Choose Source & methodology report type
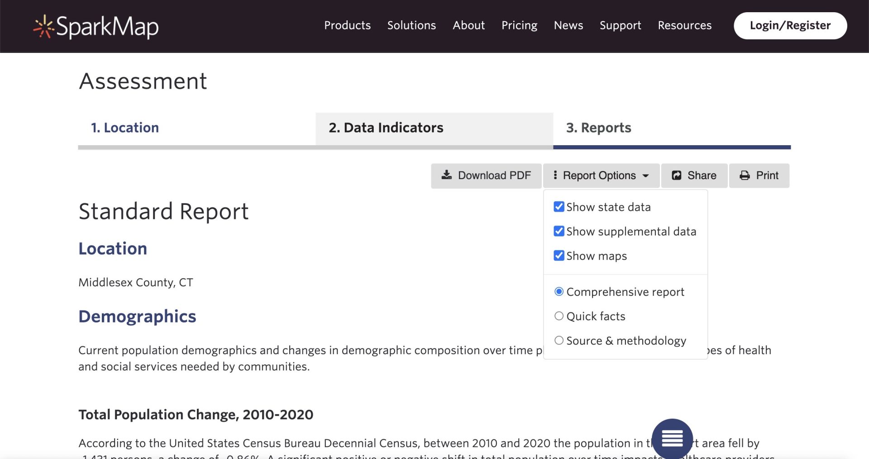 pyautogui.click(x=559, y=341)
